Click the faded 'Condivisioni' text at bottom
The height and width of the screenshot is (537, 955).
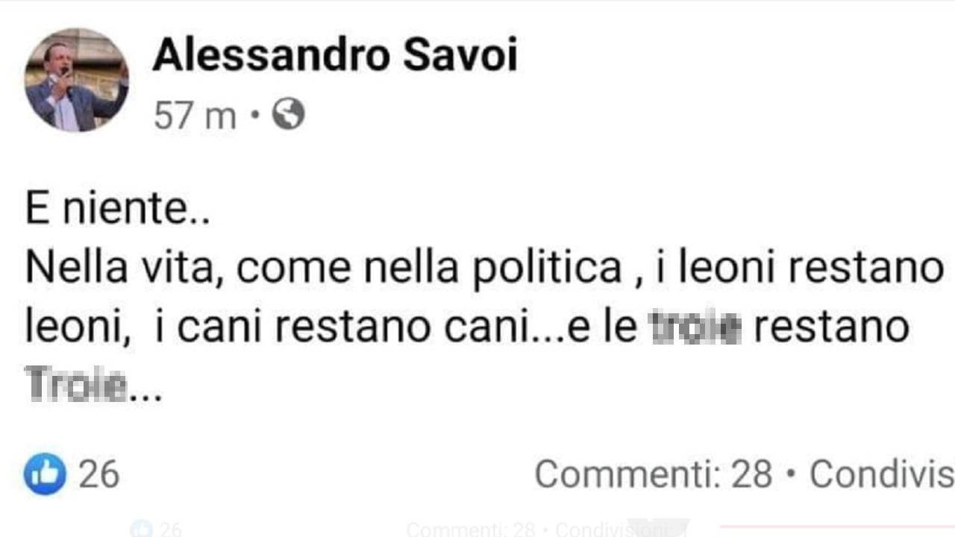click(x=610, y=530)
